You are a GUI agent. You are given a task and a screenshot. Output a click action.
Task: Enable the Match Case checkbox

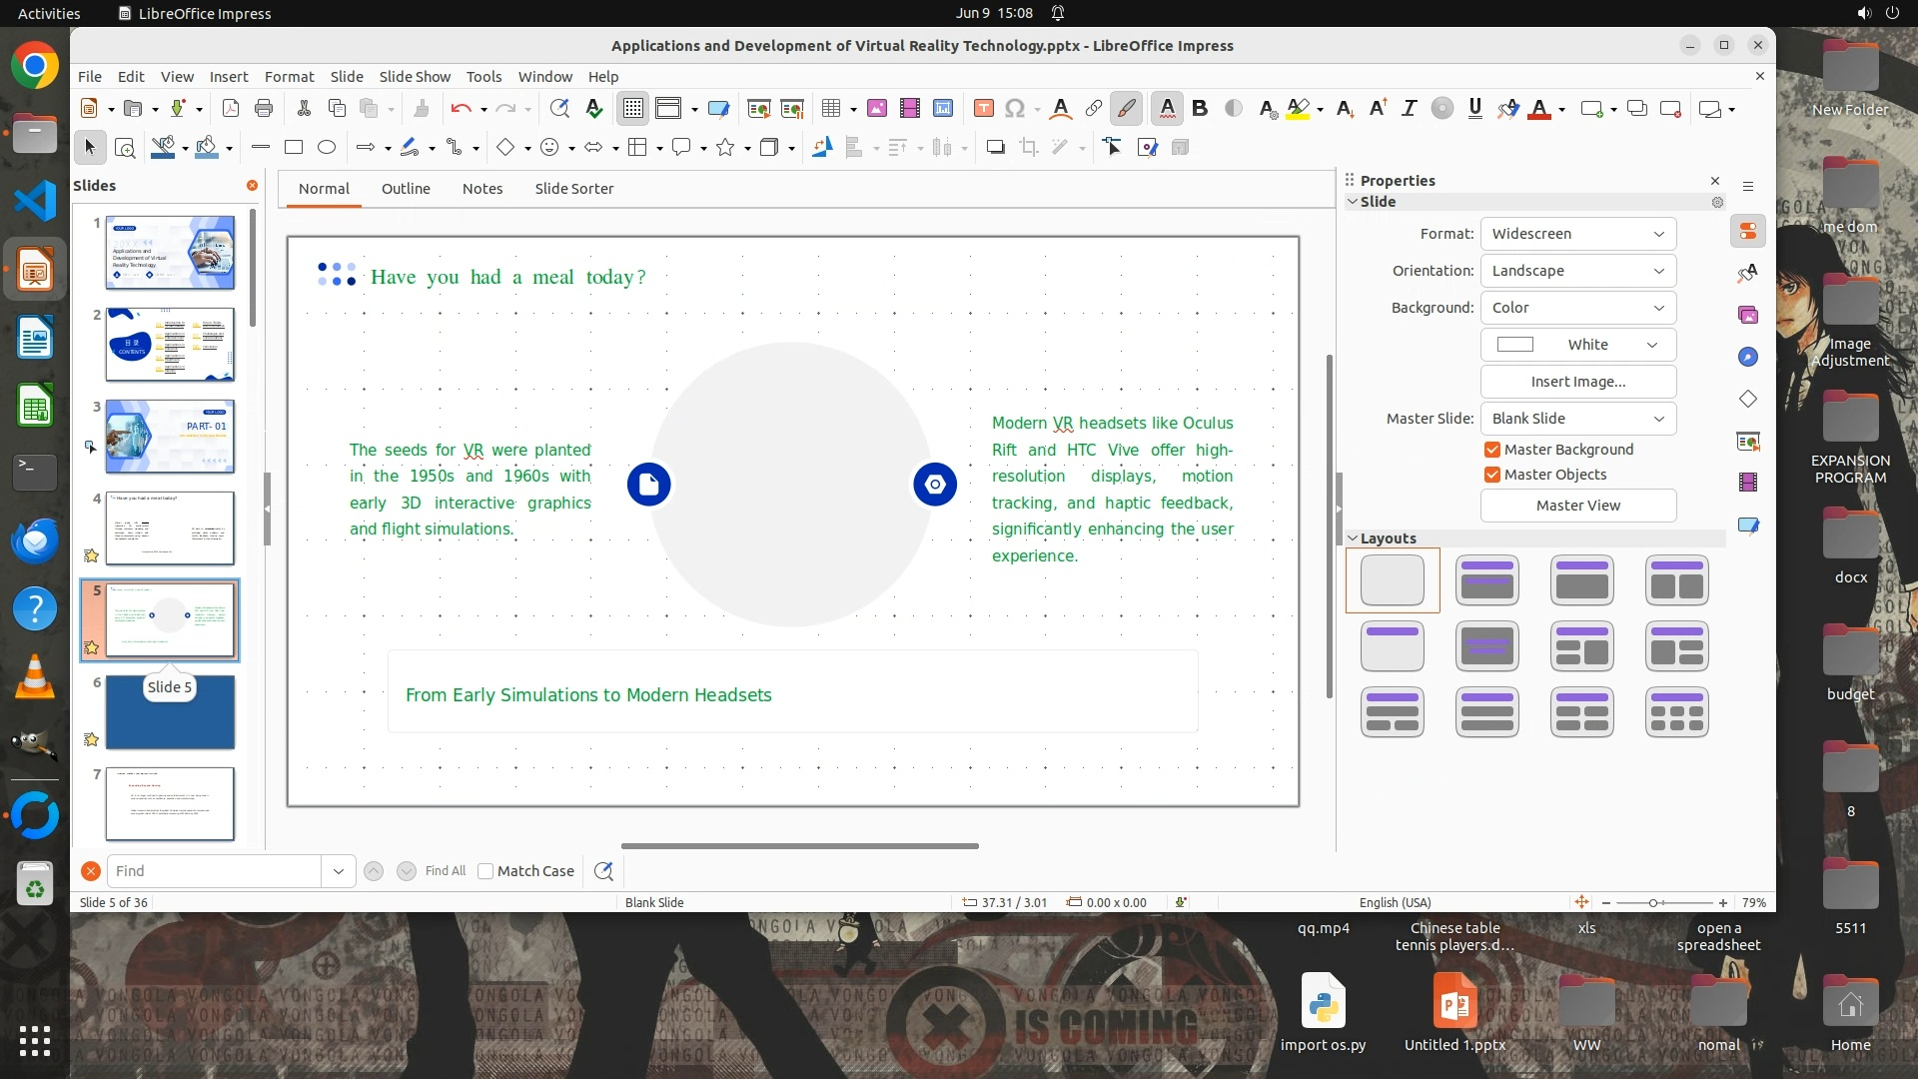[x=485, y=871]
